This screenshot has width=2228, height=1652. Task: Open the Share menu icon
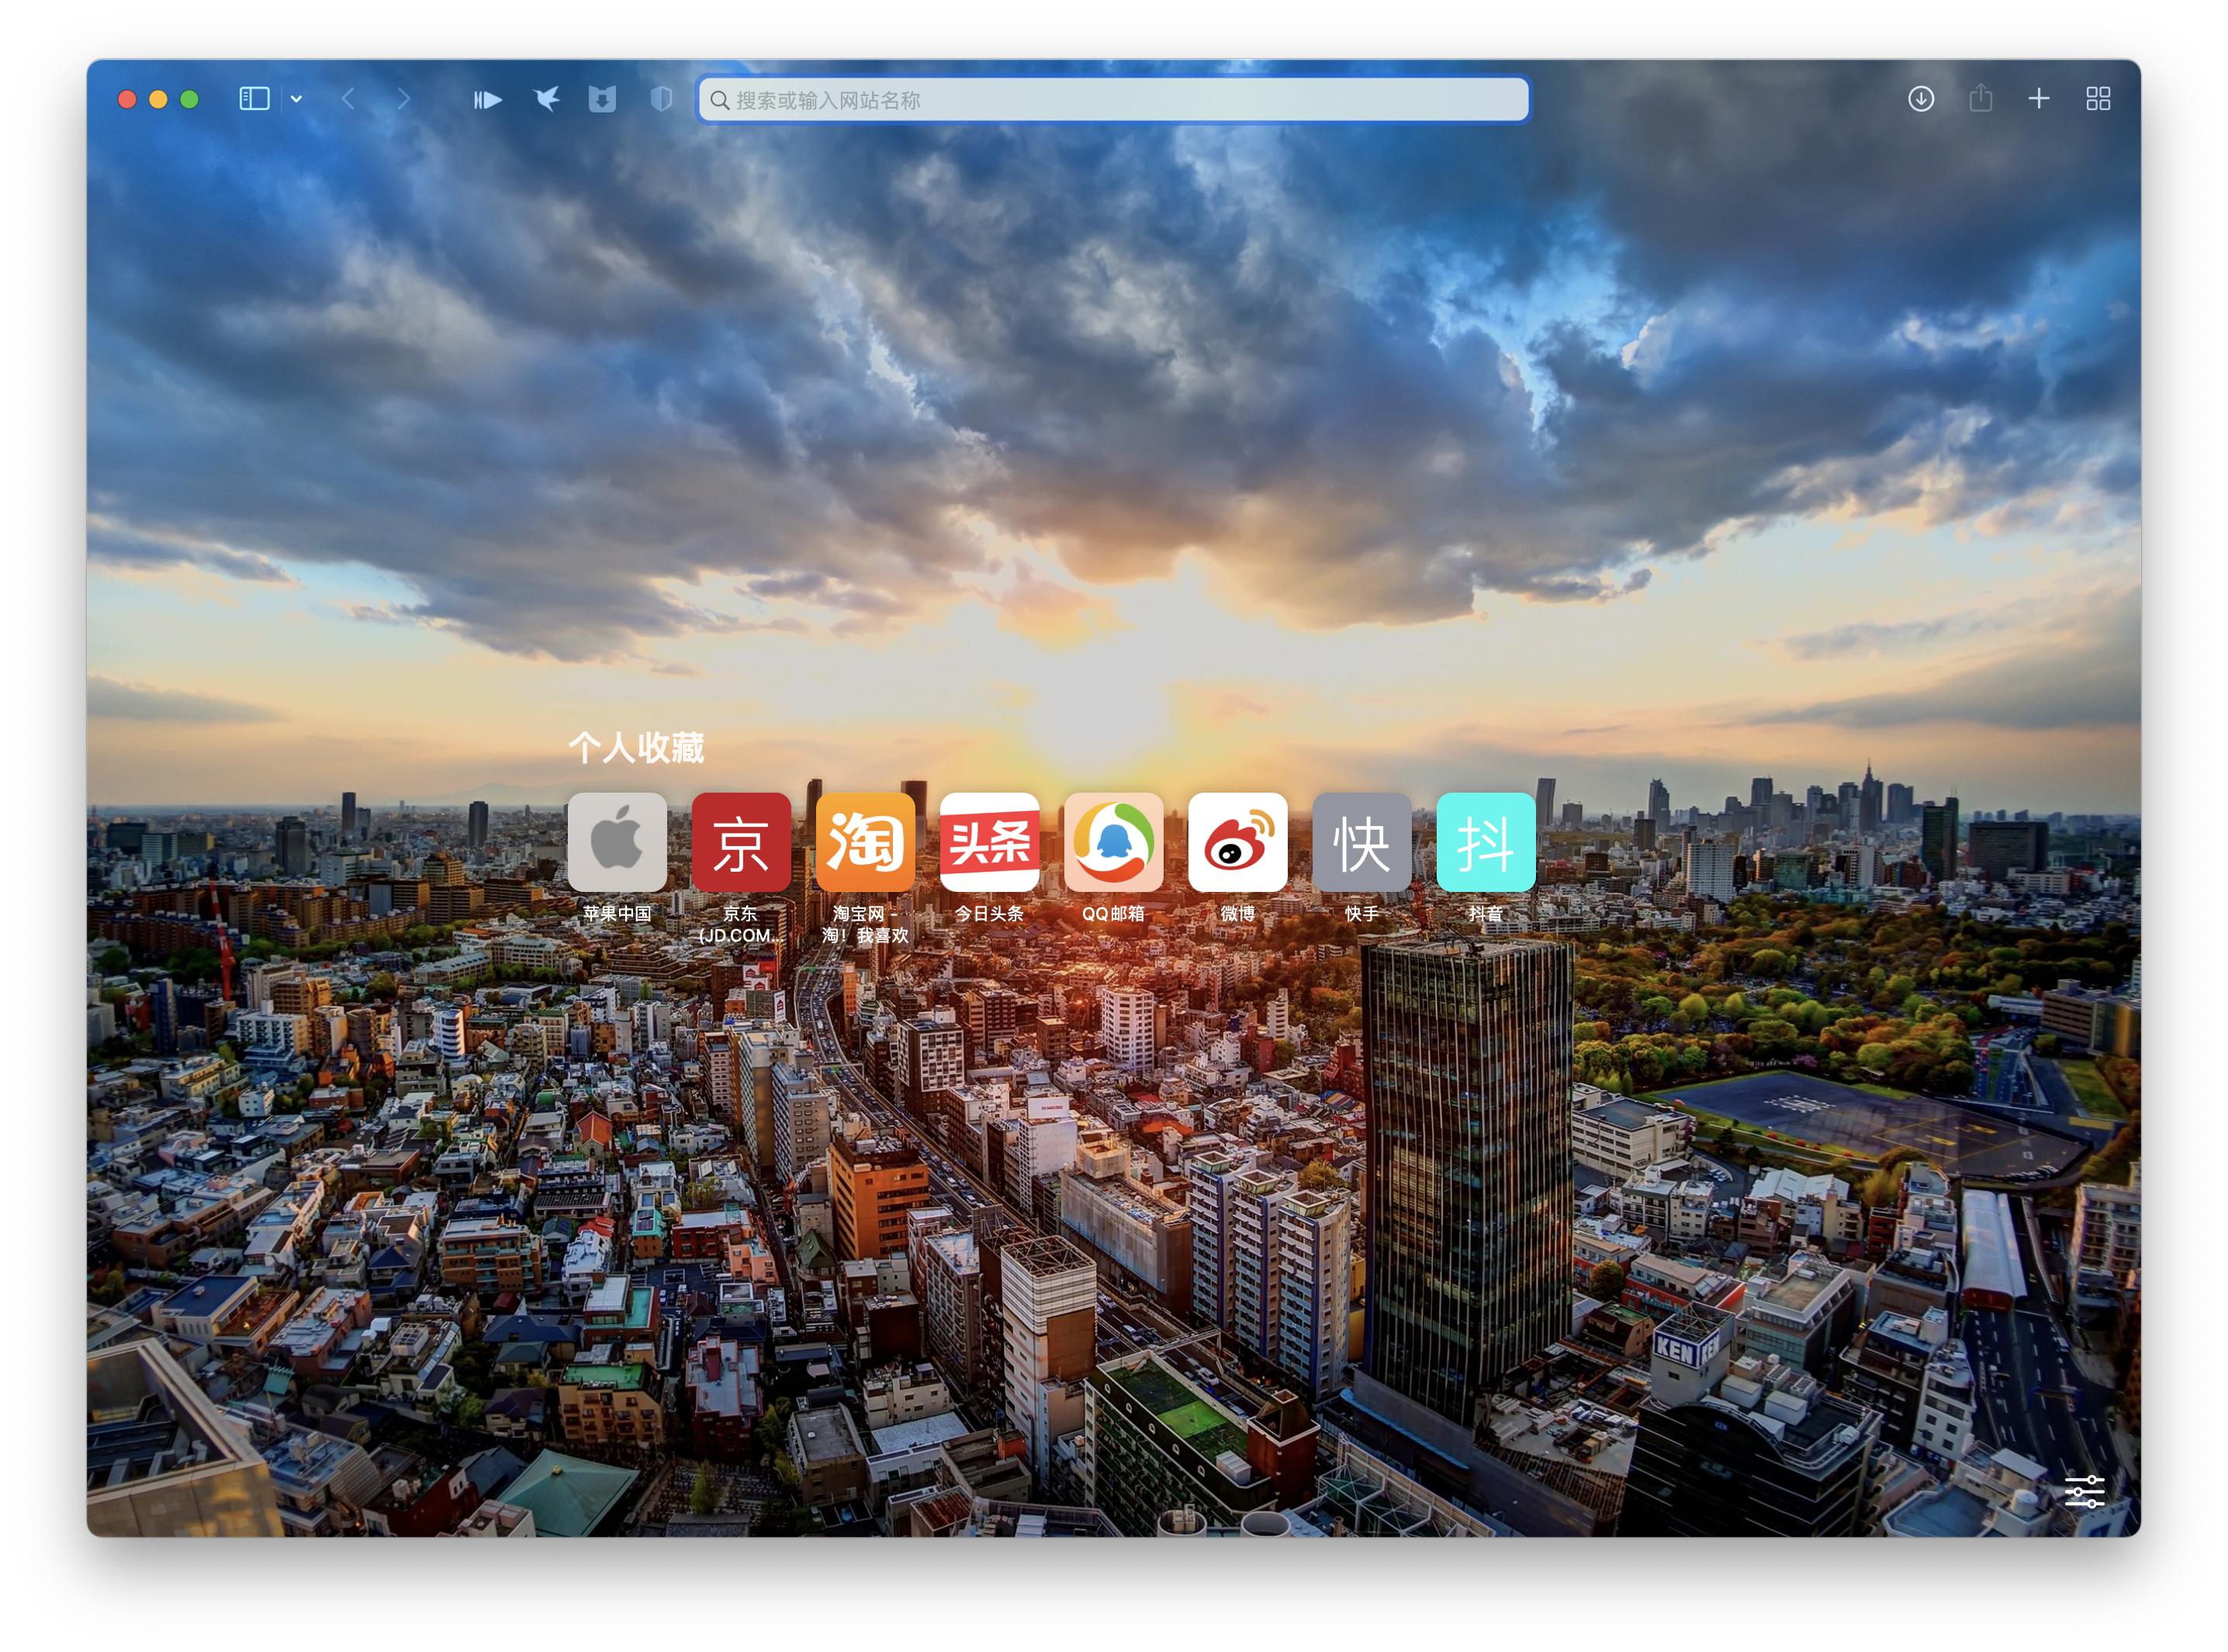point(1980,99)
